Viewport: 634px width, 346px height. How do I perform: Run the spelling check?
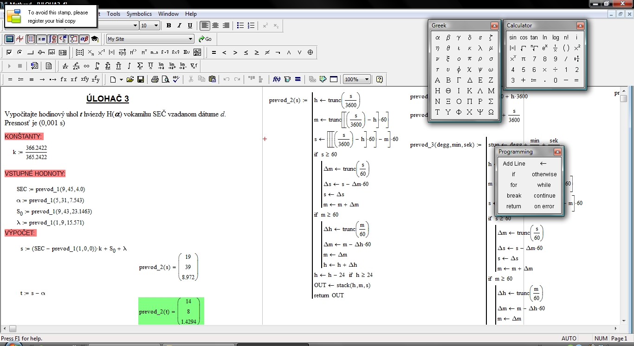176,79
